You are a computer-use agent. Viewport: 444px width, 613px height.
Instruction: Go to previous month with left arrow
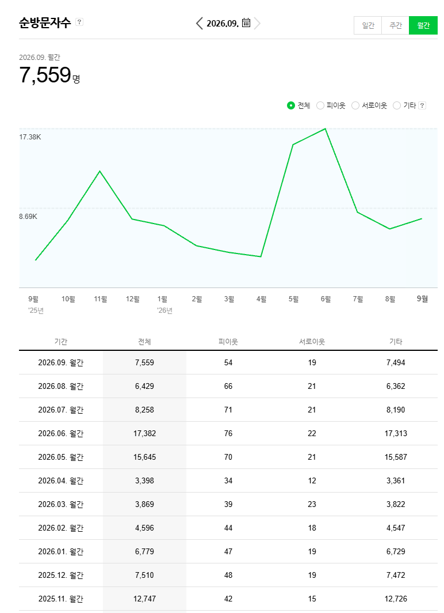200,24
